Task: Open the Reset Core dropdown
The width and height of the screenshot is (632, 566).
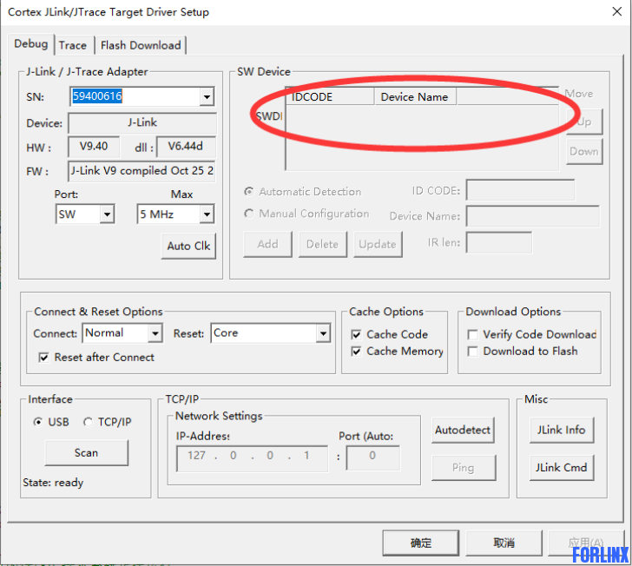Action: click(x=323, y=333)
